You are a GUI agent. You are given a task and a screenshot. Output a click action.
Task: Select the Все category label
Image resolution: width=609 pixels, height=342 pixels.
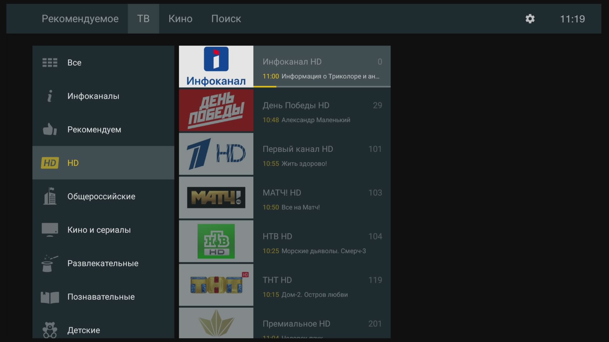click(74, 62)
